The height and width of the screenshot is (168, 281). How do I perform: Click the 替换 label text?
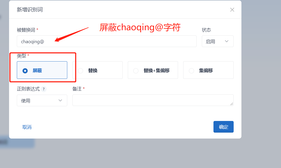click(93, 71)
